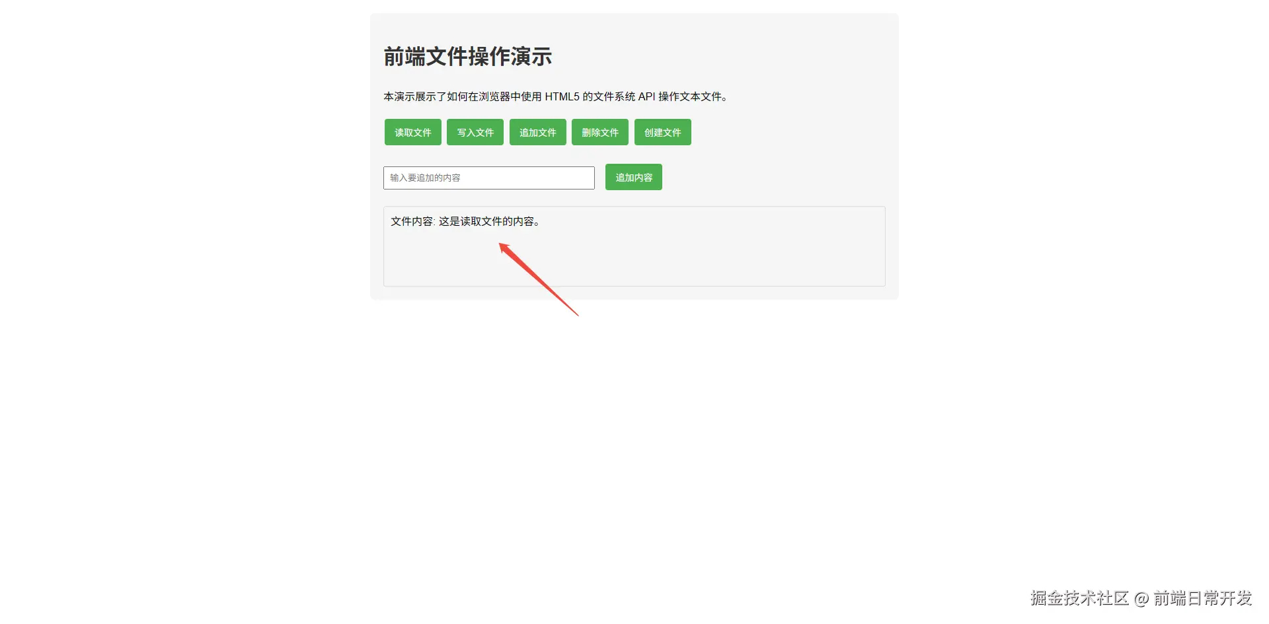The image size is (1269, 624).
Task: Choose the 追加文件 button
Action: coord(538,132)
